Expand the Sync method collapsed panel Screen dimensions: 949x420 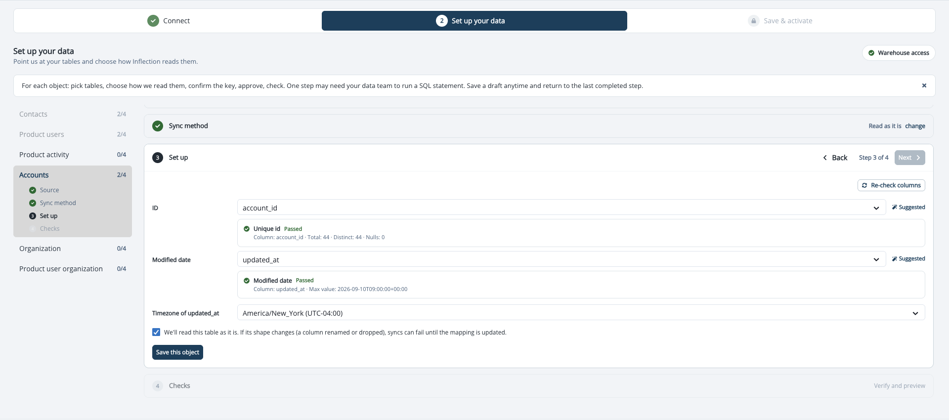[x=539, y=126]
